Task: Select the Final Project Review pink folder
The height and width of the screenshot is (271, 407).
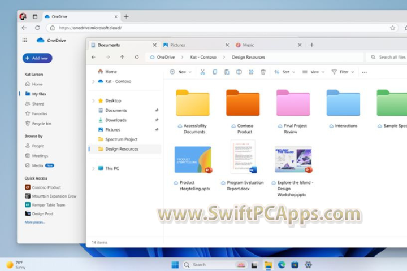Action: tap(293, 103)
